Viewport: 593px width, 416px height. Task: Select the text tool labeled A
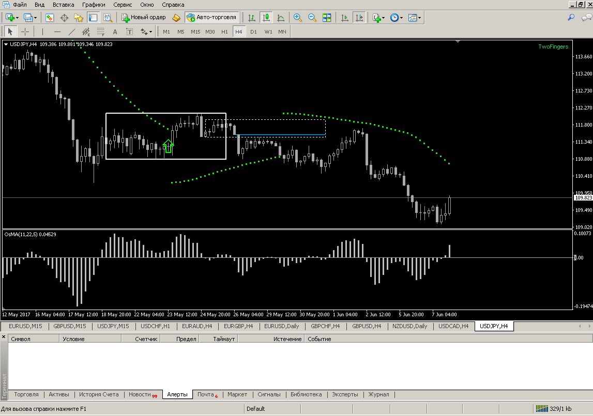(115, 32)
